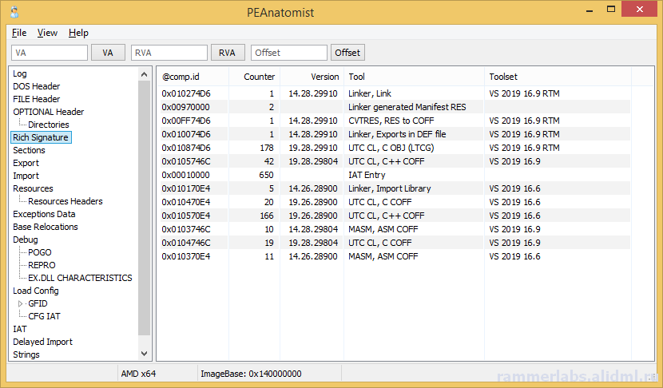Select row with comp.id 0x010470E4
Image resolution: width=663 pixels, height=388 pixels.
pos(395,202)
